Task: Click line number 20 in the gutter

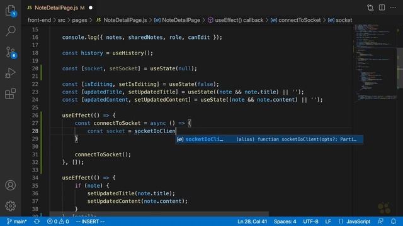Action: coord(35,68)
